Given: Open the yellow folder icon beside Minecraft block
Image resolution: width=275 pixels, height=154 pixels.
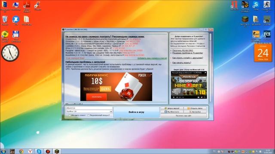Looking at the screenshot, I should 256,20.
